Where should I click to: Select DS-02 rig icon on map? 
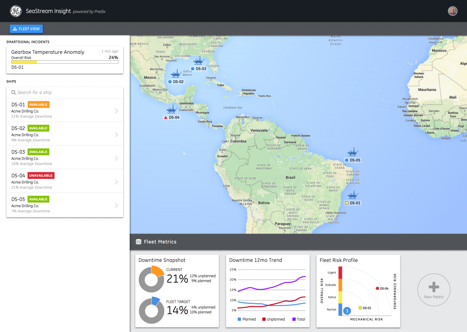(176, 73)
